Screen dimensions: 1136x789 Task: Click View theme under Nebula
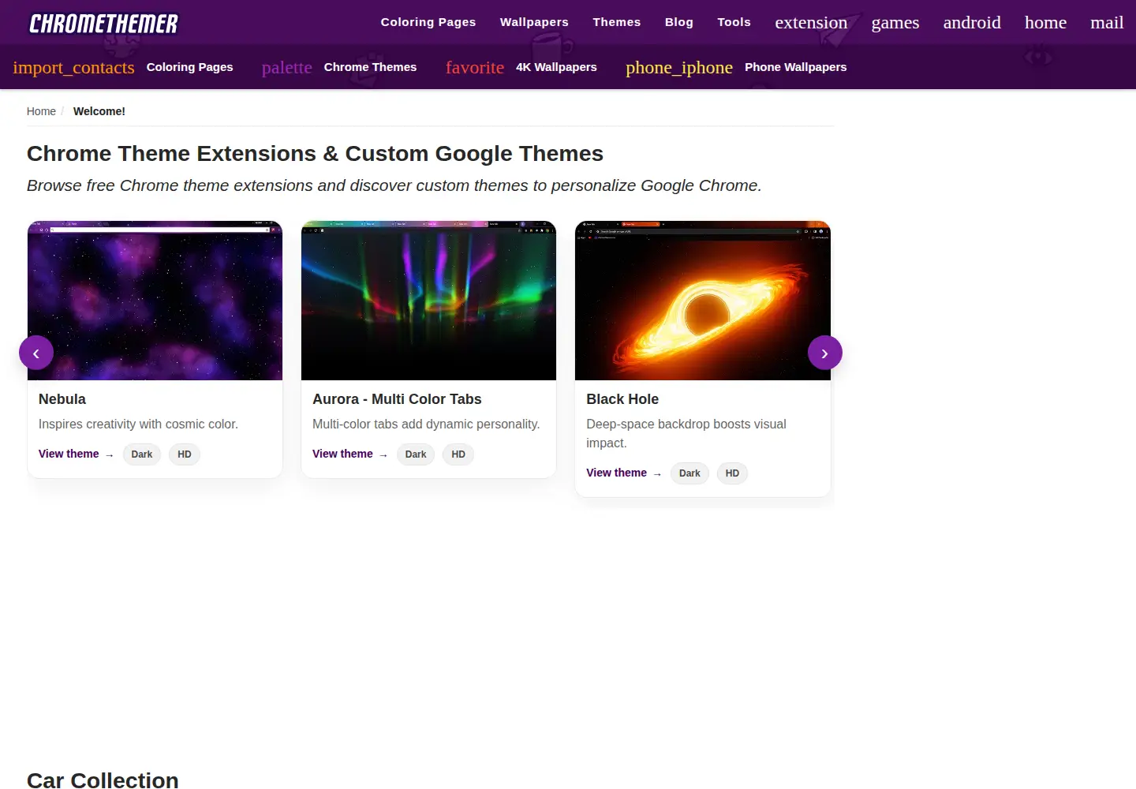pos(76,454)
